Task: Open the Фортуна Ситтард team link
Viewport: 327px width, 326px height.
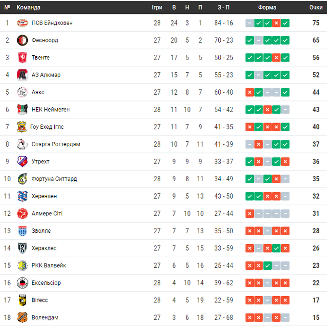Action: coord(54,179)
